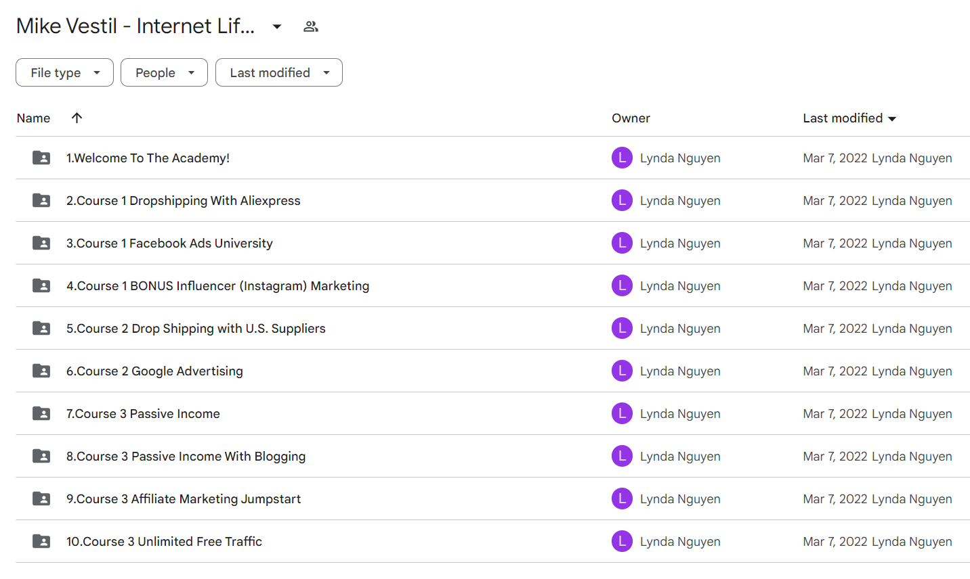Expand the folder title dropdown arrow

pyautogui.click(x=276, y=26)
